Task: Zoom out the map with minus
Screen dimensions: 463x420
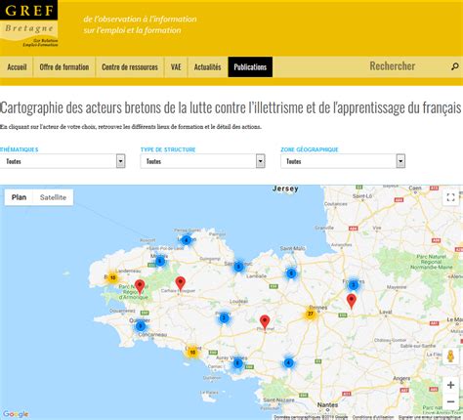Action: pyautogui.click(x=450, y=401)
